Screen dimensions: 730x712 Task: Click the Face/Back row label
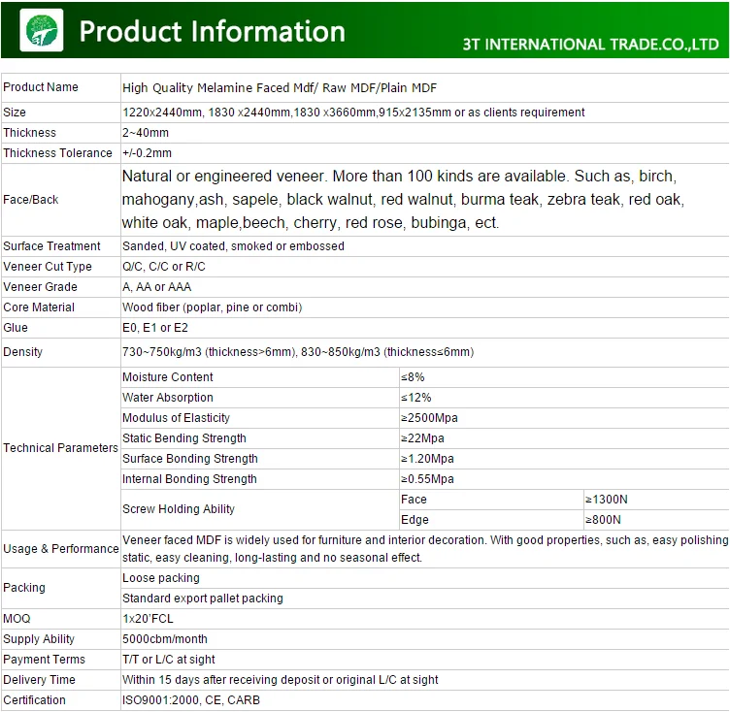(x=31, y=200)
